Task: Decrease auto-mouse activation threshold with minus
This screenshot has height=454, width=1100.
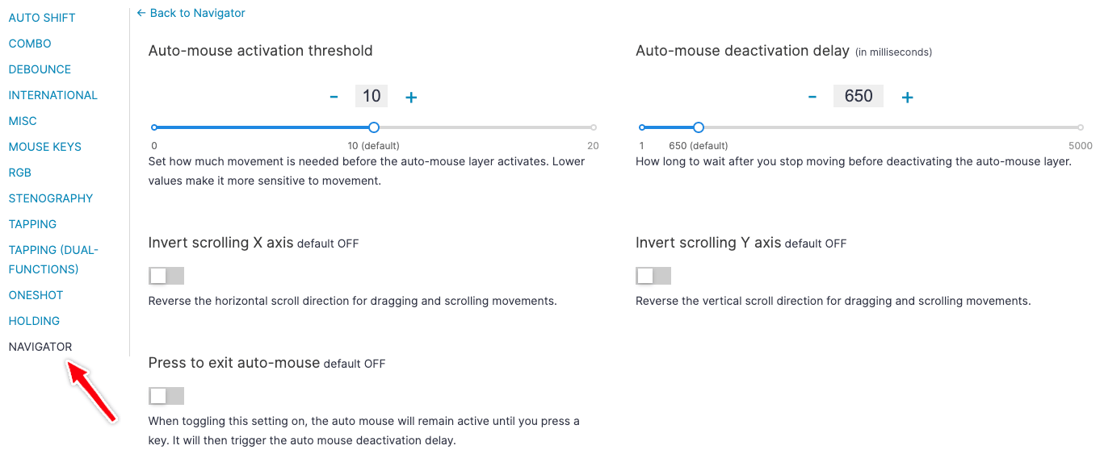Action: (x=334, y=97)
